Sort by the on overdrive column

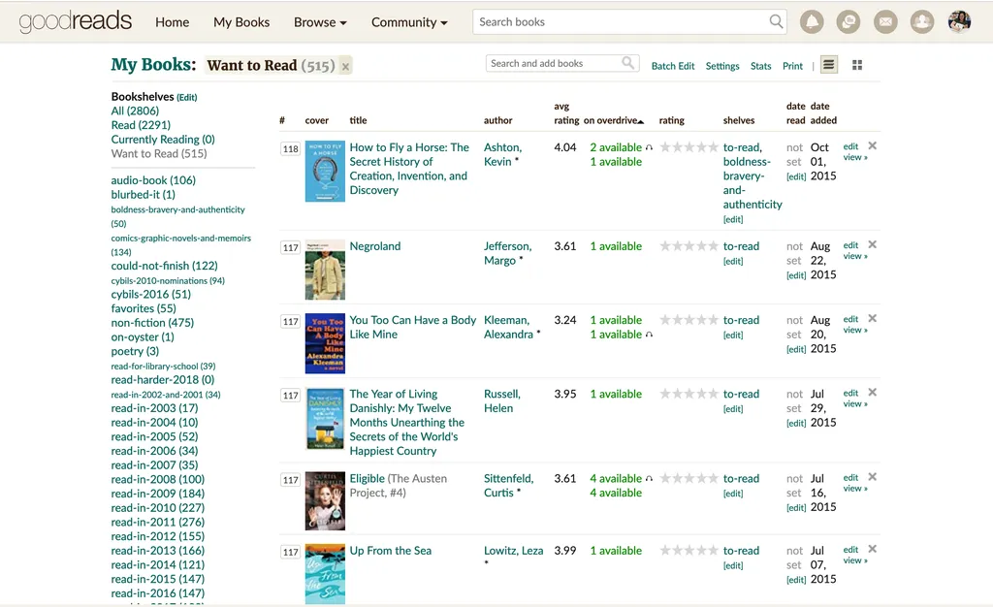(x=613, y=120)
